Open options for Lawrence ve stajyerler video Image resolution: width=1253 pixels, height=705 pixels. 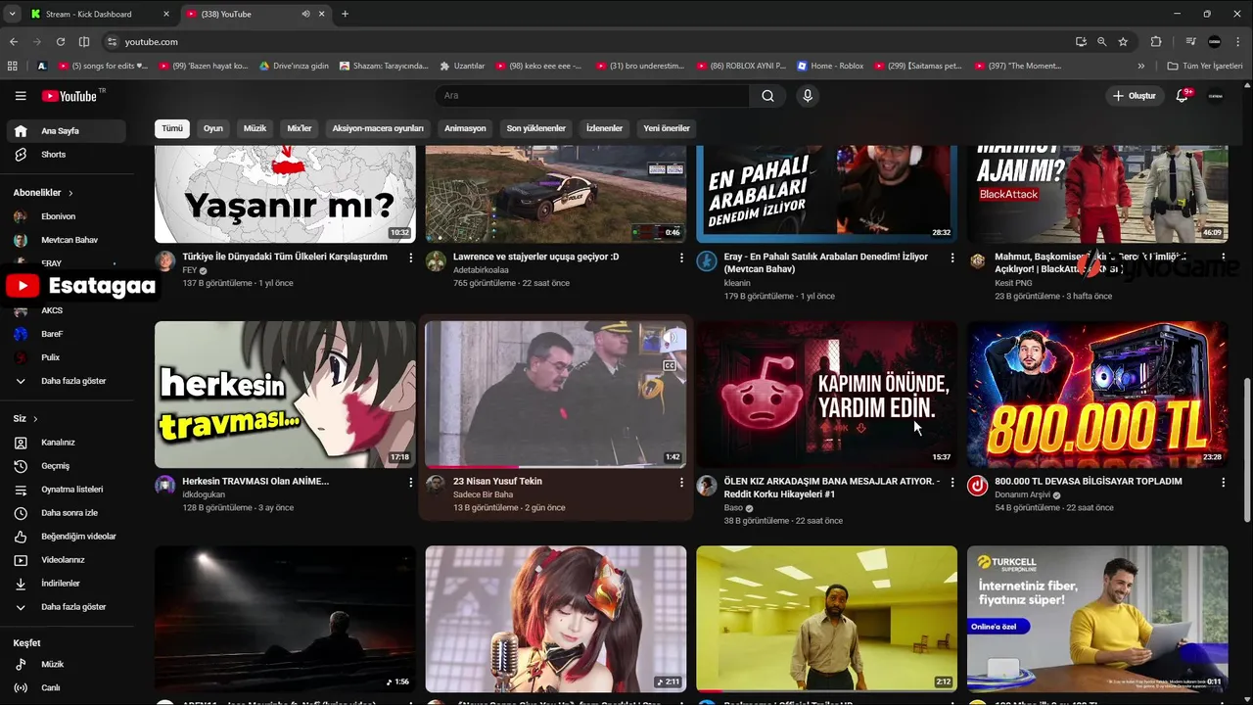coord(681,258)
